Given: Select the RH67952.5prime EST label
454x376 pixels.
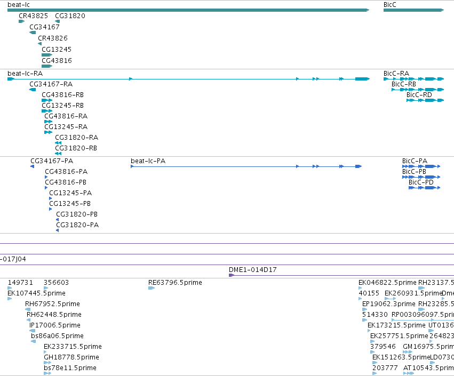Looking at the screenshot, I should coord(52,304).
